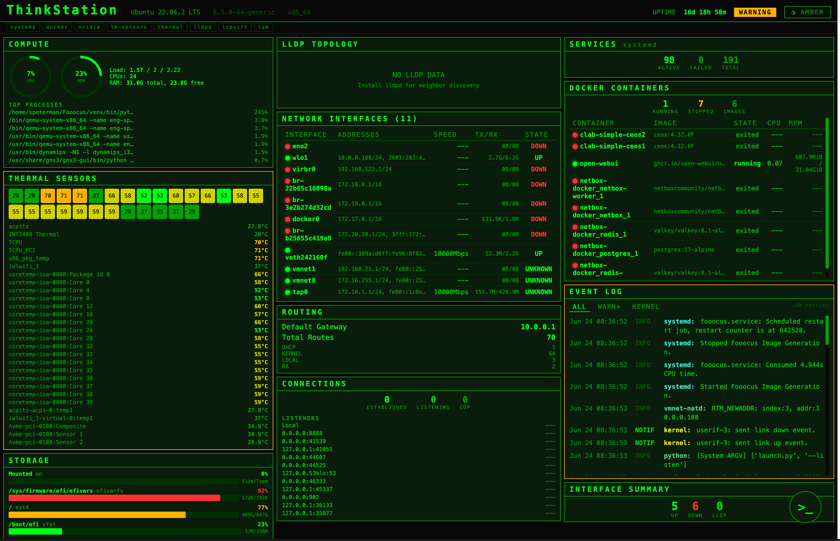Click the green /boot/efi usage bar
Screen dimensions: 840x541
pyautogui.click(x=35, y=531)
